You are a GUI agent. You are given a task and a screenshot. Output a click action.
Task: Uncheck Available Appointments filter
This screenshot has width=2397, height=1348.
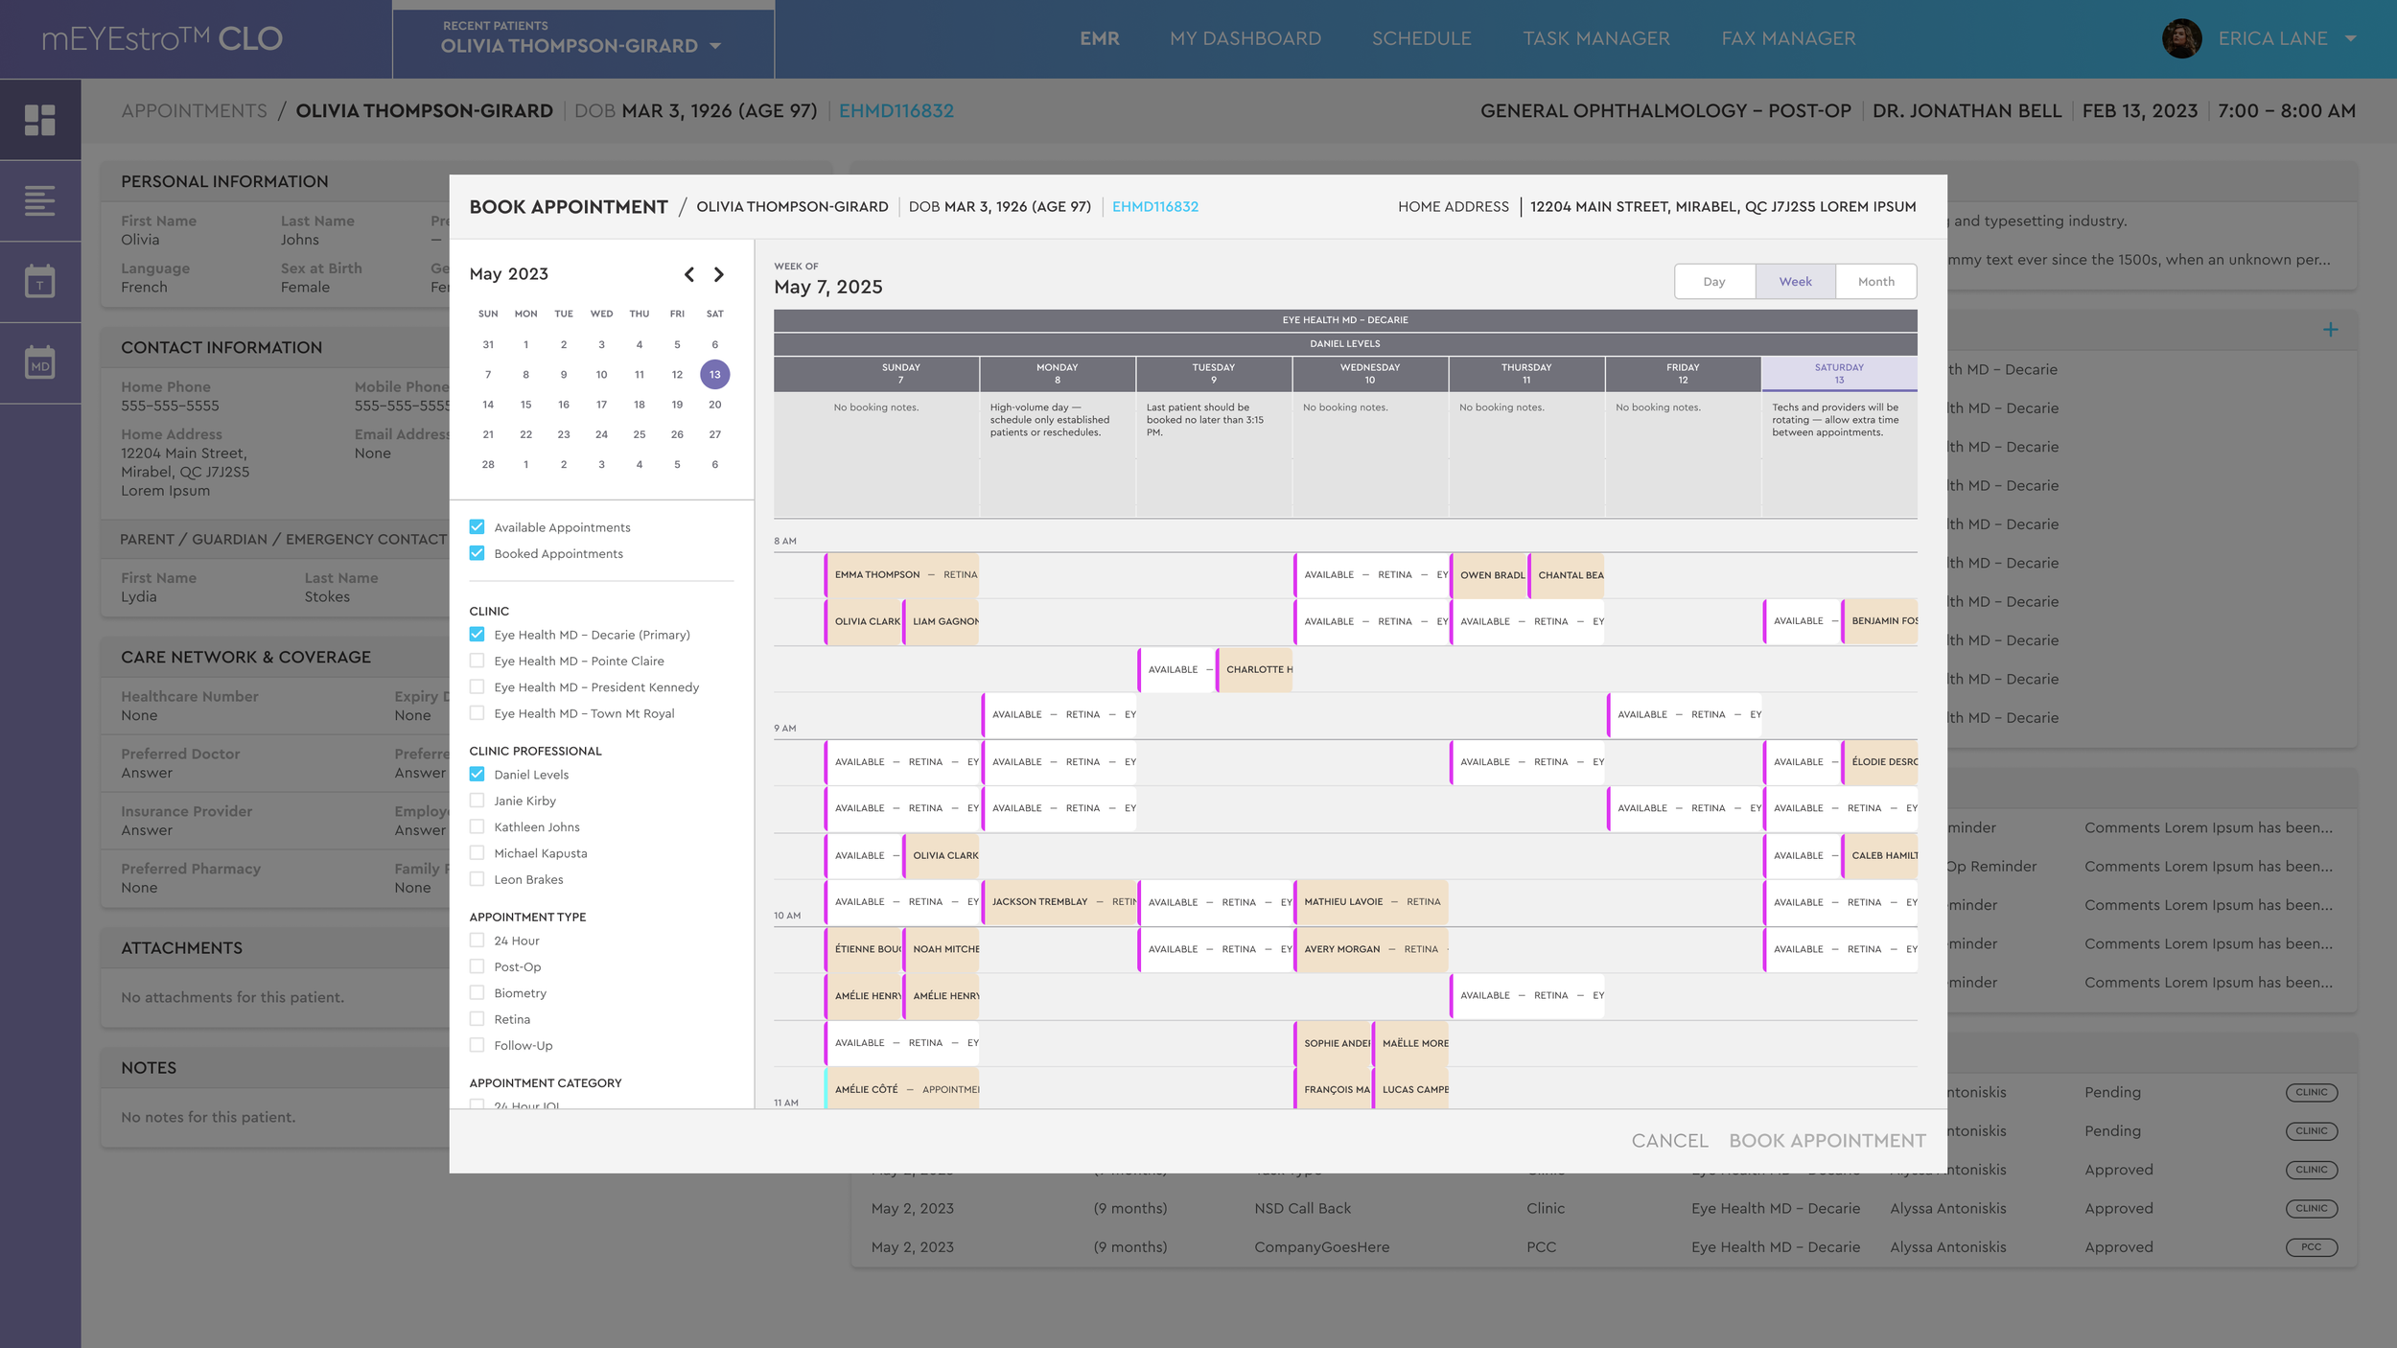pyautogui.click(x=477, y=527)
